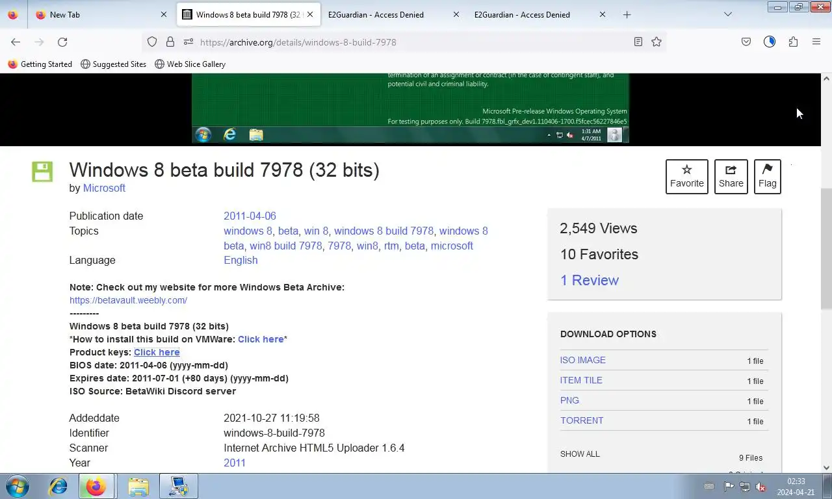The width and height of the screenshot is (832, 499).
Task: Open publication date 2011-04-06 link
Action: tap(250, 216)
